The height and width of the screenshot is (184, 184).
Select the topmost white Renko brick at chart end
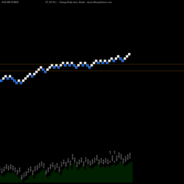click(129, 54)
